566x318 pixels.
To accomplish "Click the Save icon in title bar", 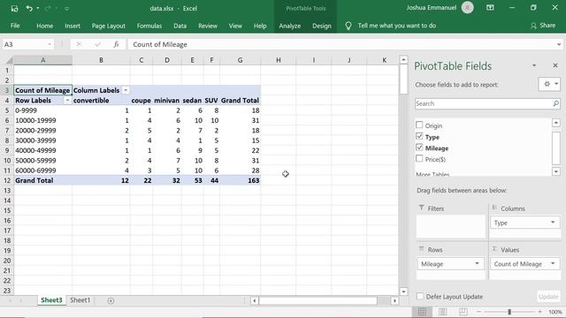I will [x=14, y=8].
